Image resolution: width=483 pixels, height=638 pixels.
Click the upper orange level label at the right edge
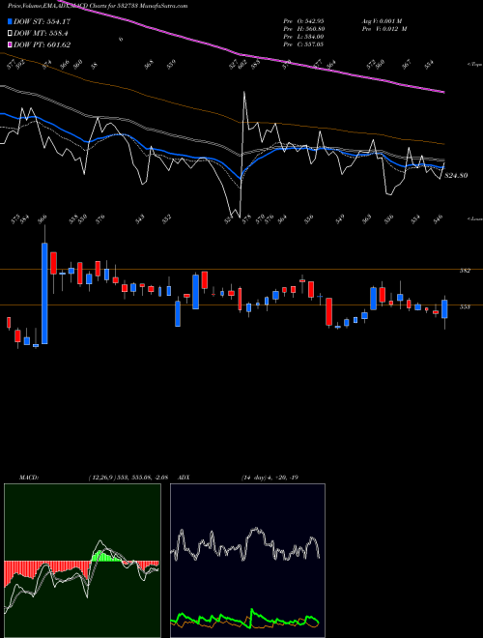coord(465,270)
